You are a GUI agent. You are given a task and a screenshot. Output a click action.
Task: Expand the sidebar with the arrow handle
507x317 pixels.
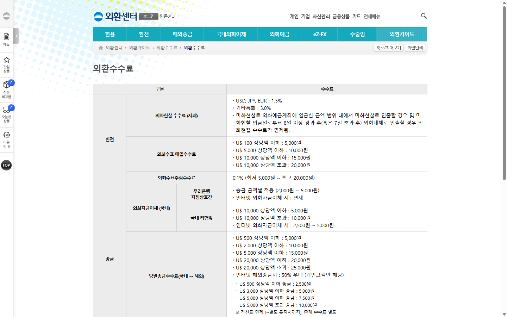(x=16, y=36)
